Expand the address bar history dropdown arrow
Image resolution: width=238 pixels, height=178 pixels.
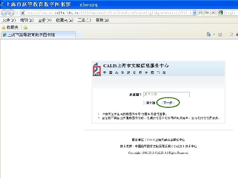[x=195, y=13]
